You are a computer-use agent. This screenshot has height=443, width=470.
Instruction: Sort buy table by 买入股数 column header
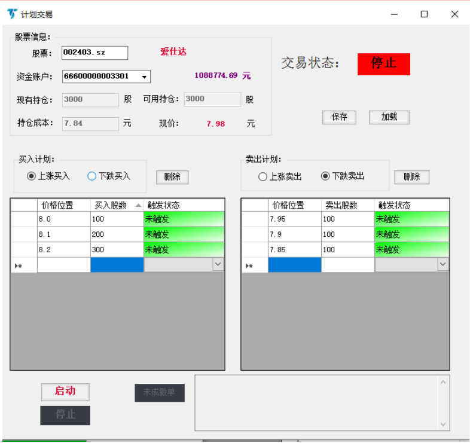click(117, 205)
